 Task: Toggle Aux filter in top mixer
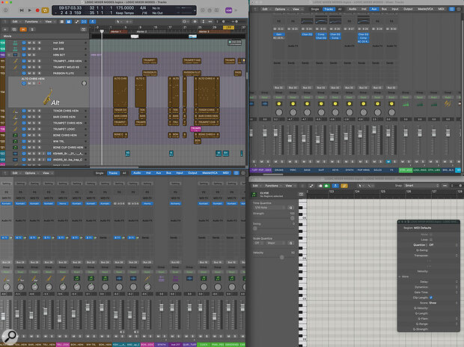(373, 9)
